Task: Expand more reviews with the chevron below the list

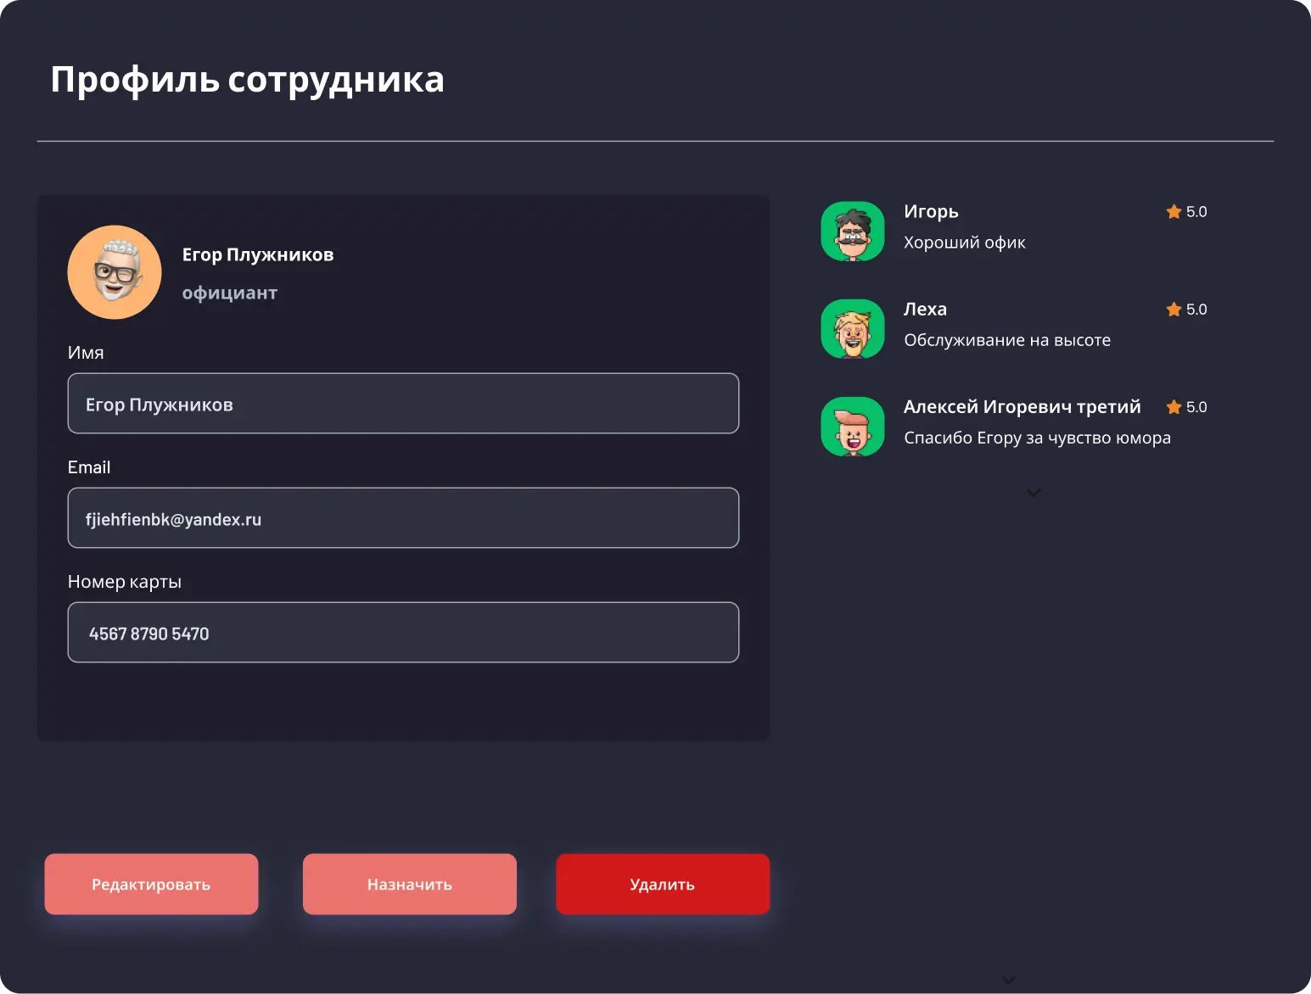Action: (1034, 493)
